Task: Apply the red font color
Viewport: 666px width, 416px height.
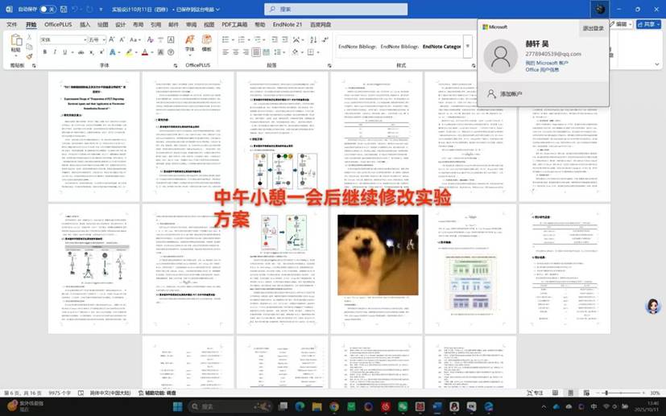Action: [x=145, y=52]
